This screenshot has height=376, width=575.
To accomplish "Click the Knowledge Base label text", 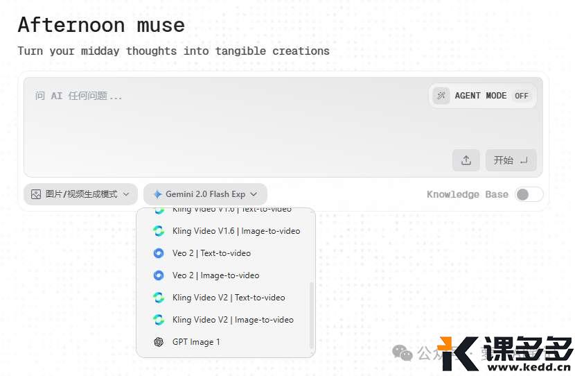I will pyautogui.click(x=468, y=194).
